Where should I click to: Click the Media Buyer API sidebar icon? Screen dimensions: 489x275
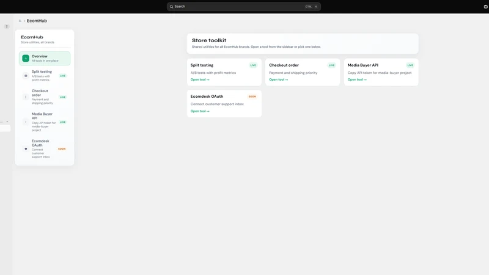pyautogui.click(x=26, y=122)
